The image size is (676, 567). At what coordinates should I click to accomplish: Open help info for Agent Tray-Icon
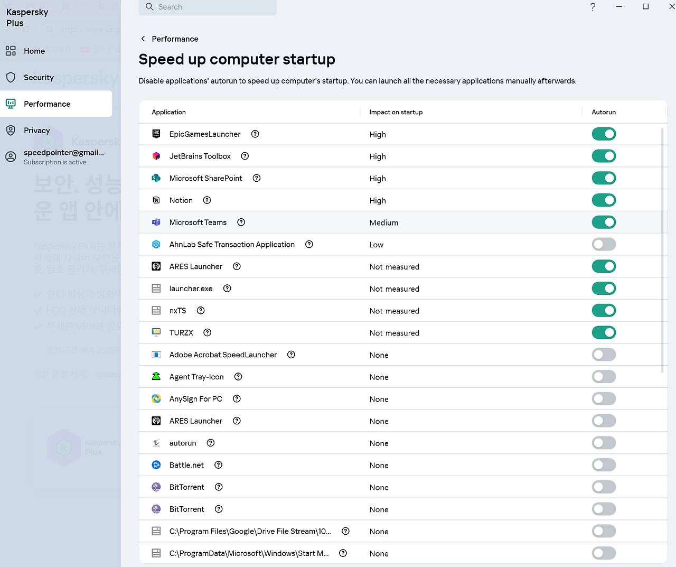[238, 377]
